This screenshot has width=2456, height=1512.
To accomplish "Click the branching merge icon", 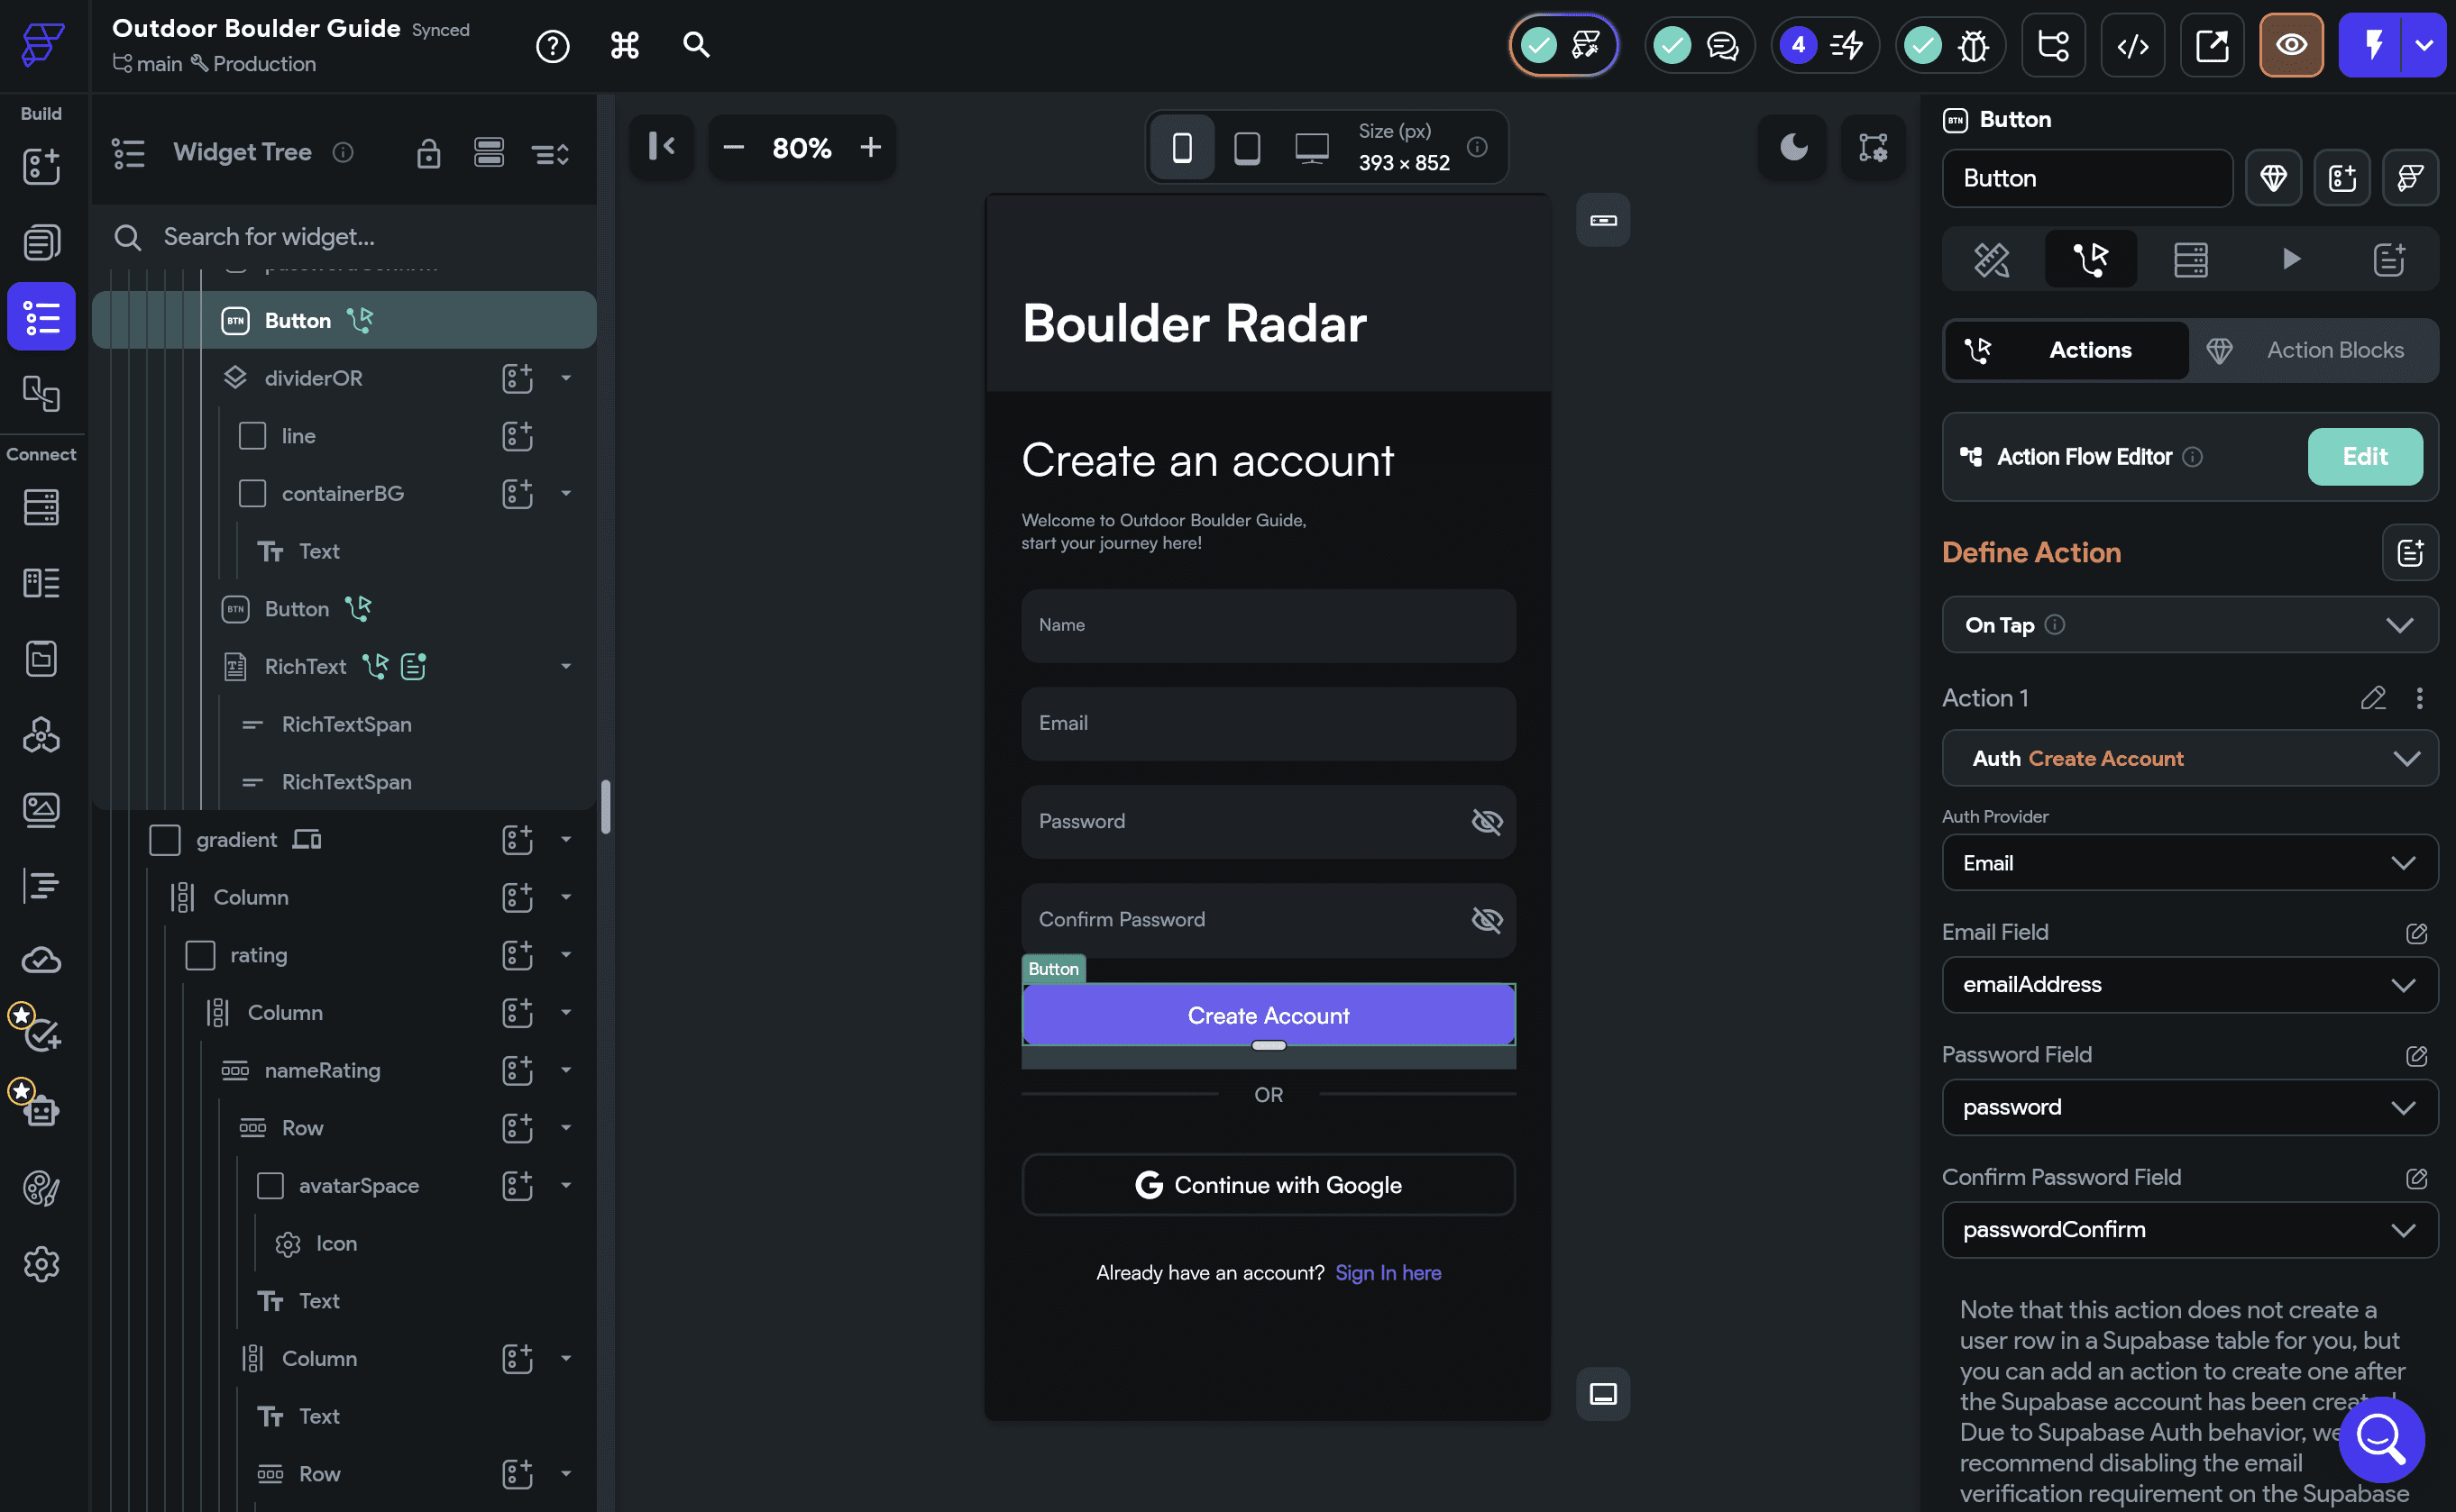I will pyautogui.click(x=2053, y=45).
